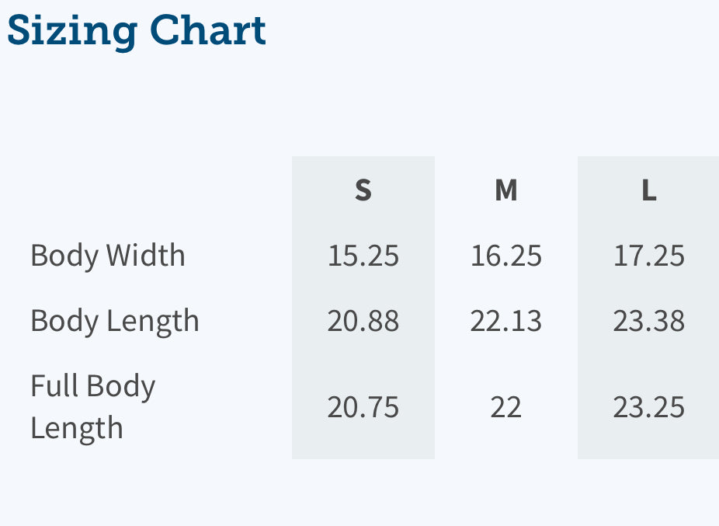Click the word Width in first row
Viewport: 719px width, 526px height.
pos(146,255)
